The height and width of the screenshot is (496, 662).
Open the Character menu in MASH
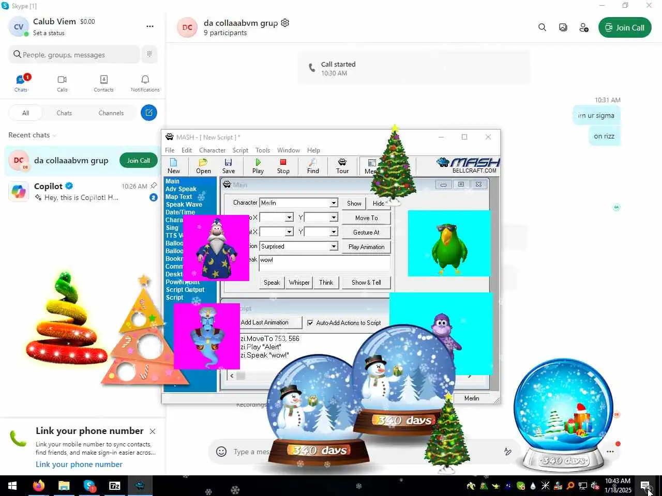212,150
